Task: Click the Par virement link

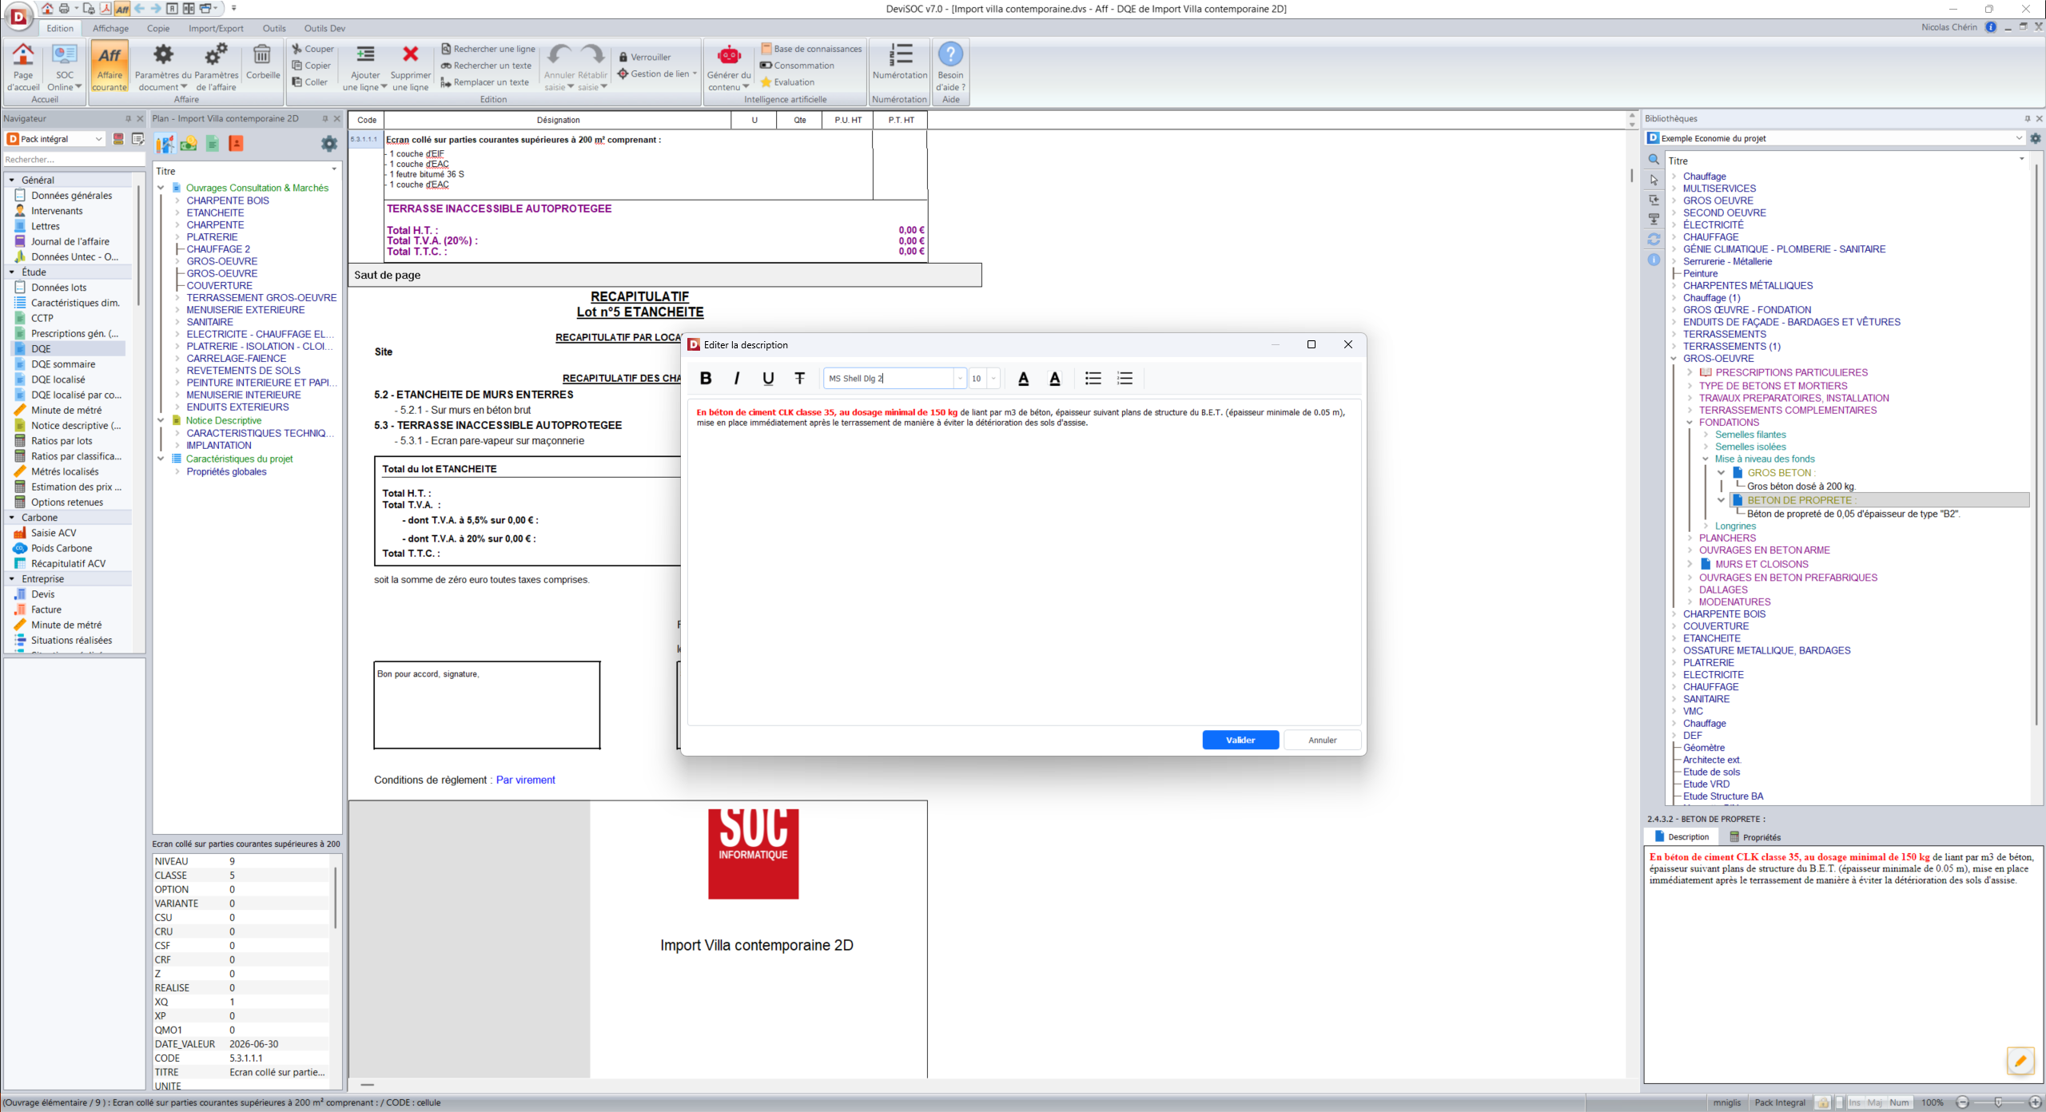Action: (525, 780)
